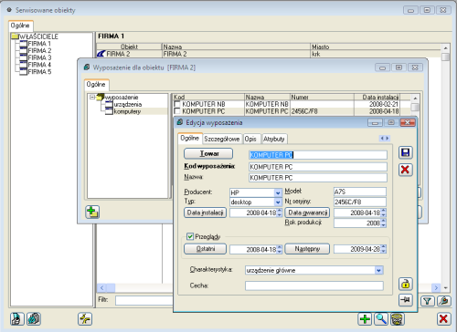Open the Typ dropdown showing desktop

(x=278, y=202)
